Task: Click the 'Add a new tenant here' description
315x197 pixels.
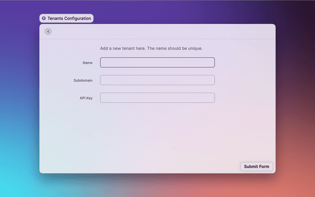Action: pyautogui.click(x=151, y=48)
